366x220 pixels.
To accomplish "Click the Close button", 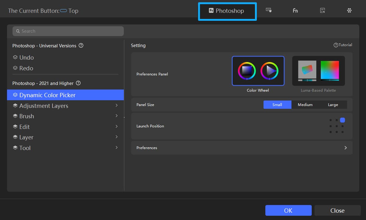I will 337,211.
